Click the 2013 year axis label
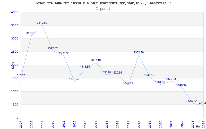 (85, 124)
